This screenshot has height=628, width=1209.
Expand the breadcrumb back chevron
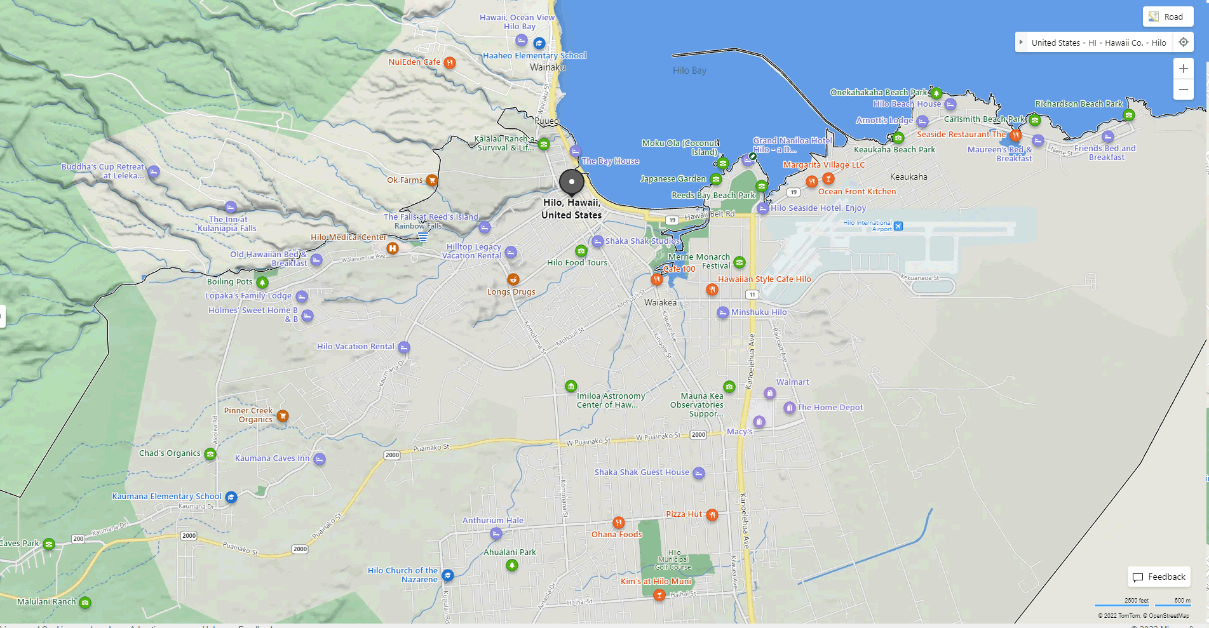point(1022,42)
